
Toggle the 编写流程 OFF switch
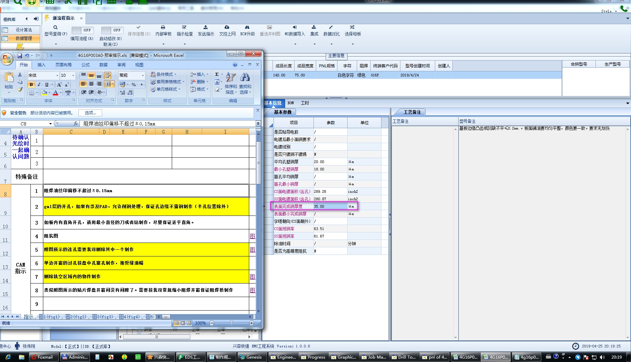pyautogui.click(x=83, y=30)
